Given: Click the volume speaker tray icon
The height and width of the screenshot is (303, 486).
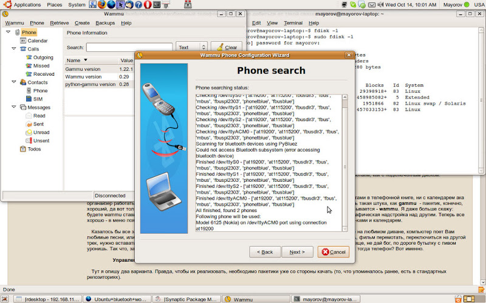Looking at the screenshot, I should coord(381,5).
